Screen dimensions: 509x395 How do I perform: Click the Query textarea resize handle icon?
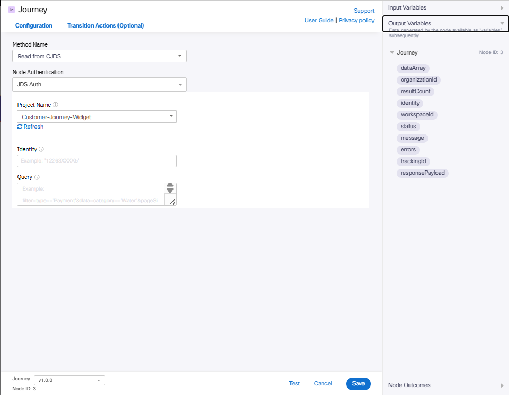[172, 202]
